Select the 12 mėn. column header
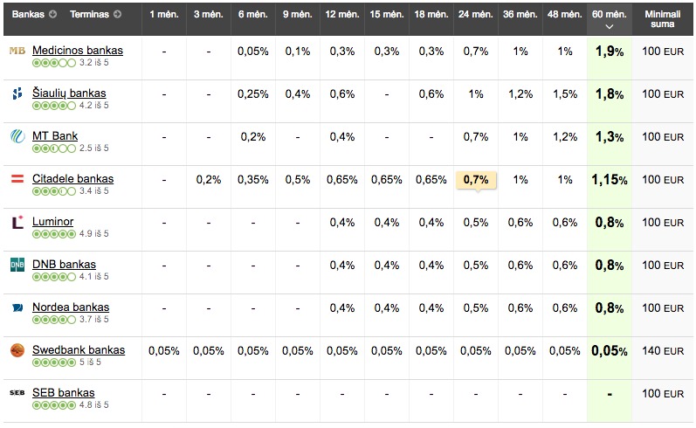The height and width of the screenshot is (428, 696). pos(341,15)
